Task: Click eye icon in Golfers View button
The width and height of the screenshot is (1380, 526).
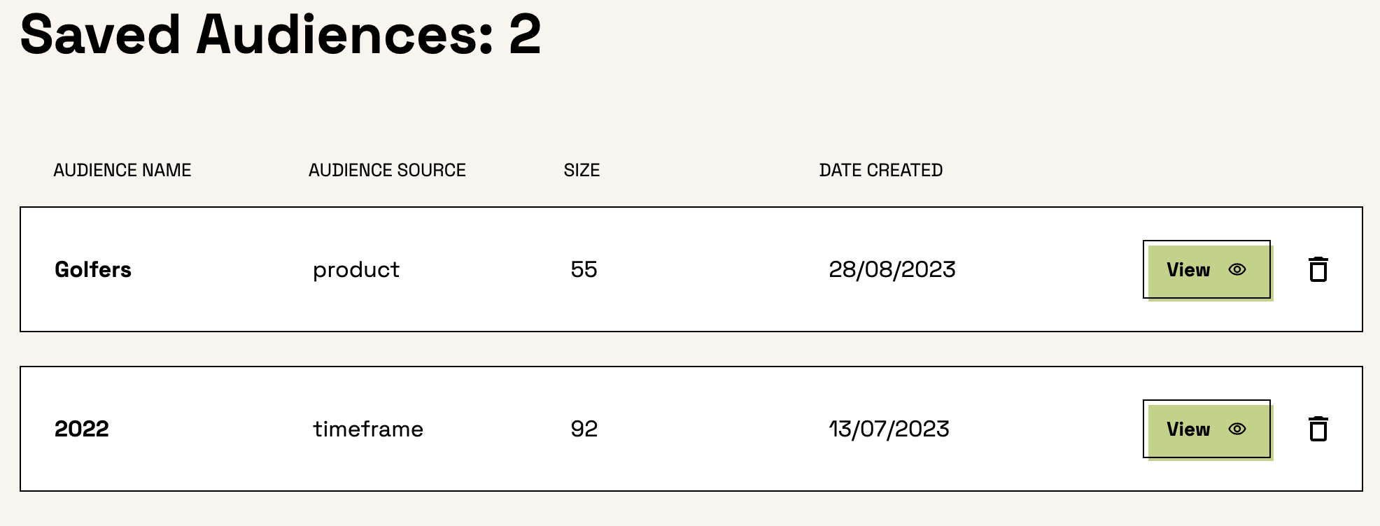Action: pyautogui.click(x=1237, y=269)
